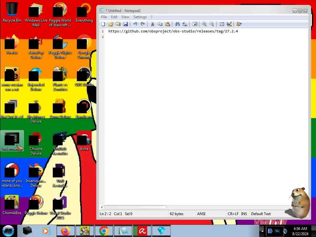316x237 pixels.
Task: Select Firefox desktop shortcut
Action: pyautogui.click(x=12, y=44)
